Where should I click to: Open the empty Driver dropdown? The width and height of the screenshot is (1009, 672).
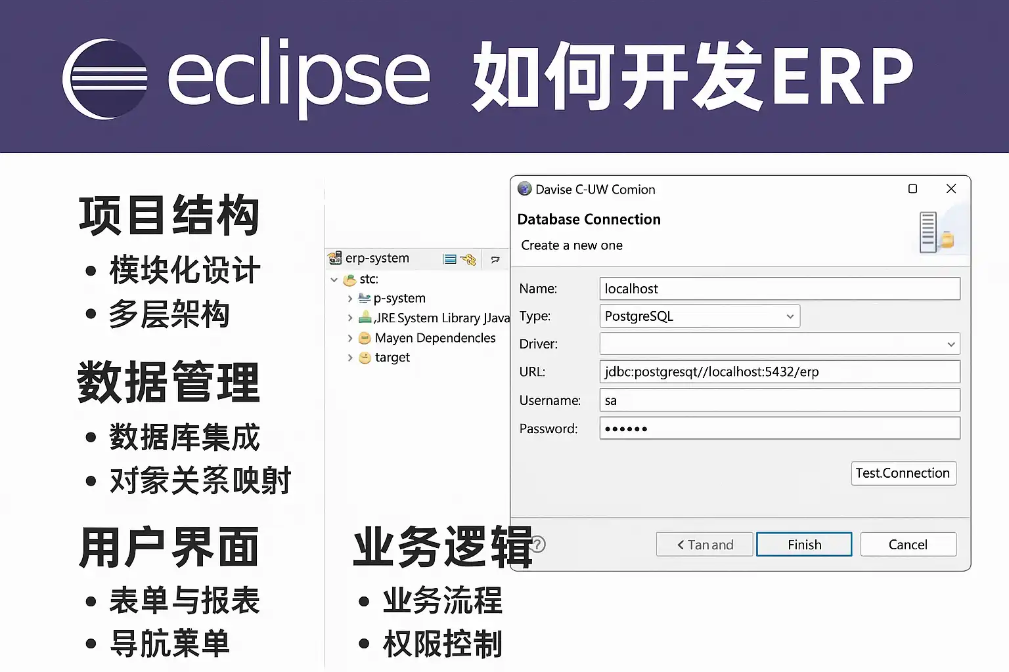tap(780, 344)
